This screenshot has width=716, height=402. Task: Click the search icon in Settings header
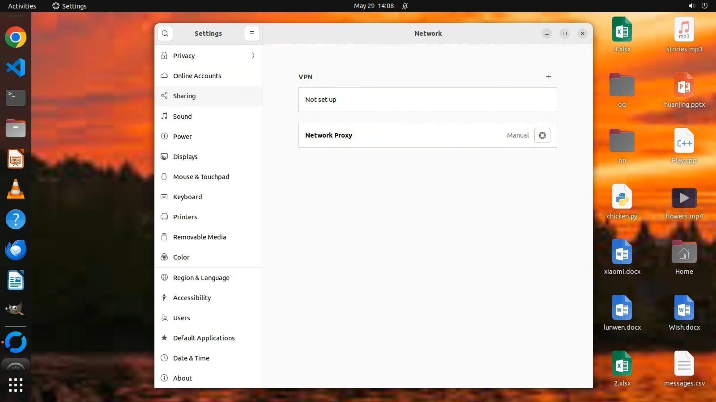pyautogui.click(x=165, y=33)
